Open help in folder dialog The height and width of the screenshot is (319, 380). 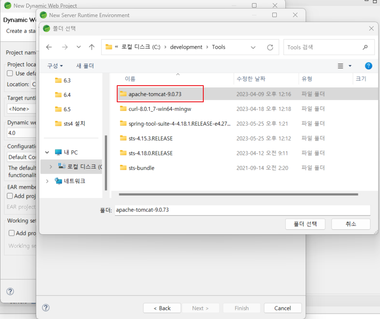click(368, 66)
